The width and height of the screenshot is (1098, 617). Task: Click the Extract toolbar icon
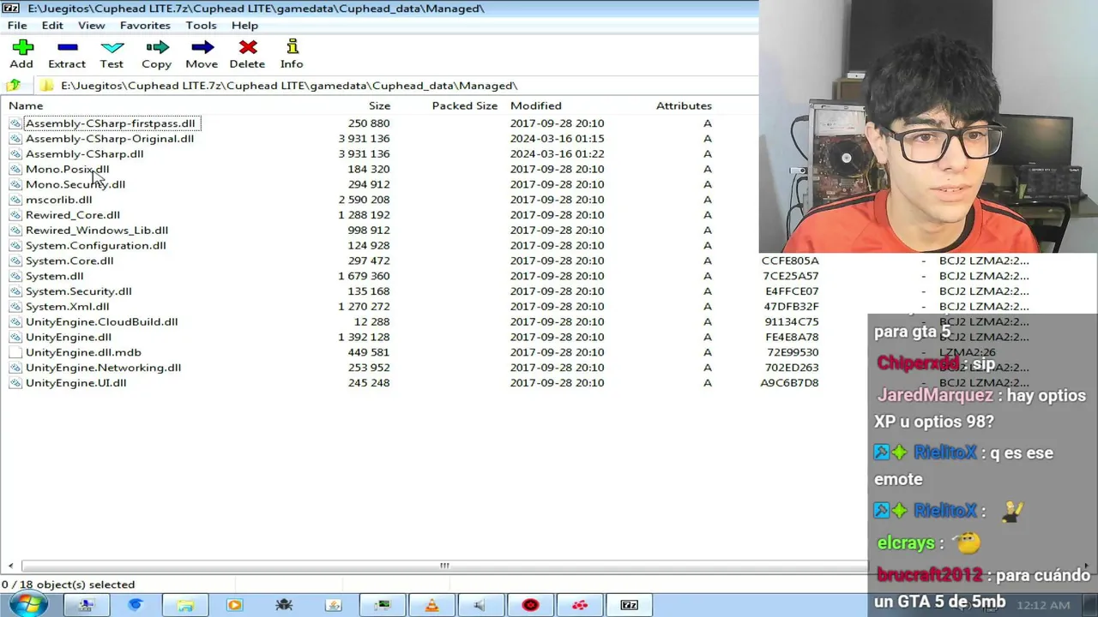pyautogui.click(x=67, y=46)
